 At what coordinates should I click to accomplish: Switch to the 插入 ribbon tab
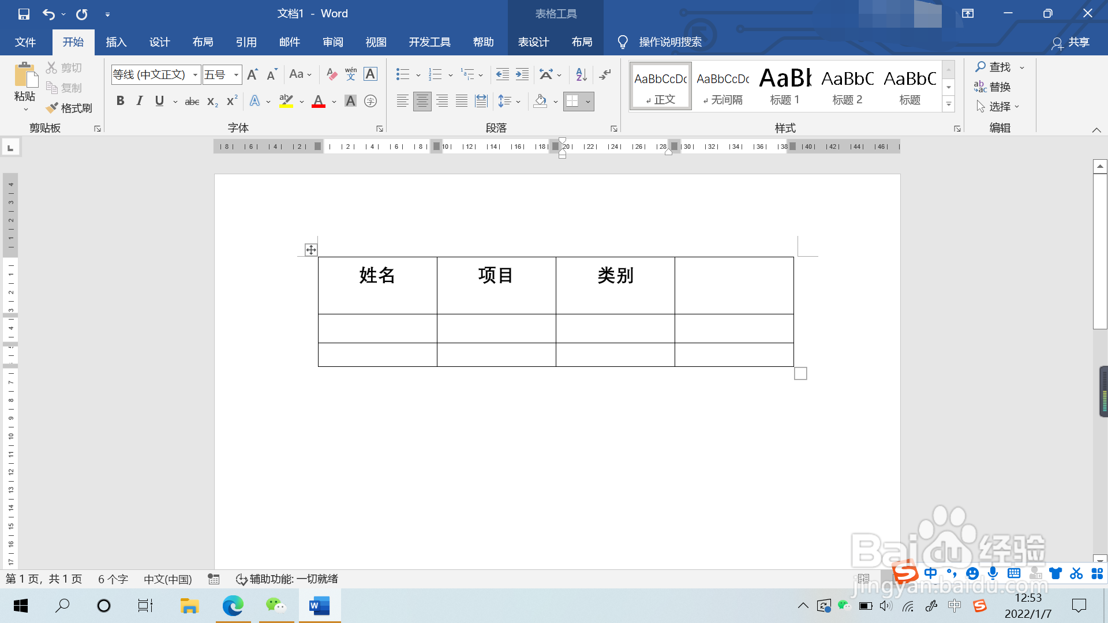tap(116, 42)
